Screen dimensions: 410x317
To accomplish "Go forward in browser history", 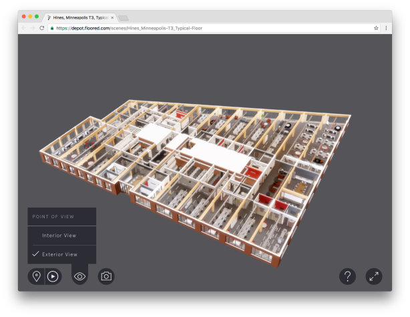I will pyautogui.click(x=33, y=28).
